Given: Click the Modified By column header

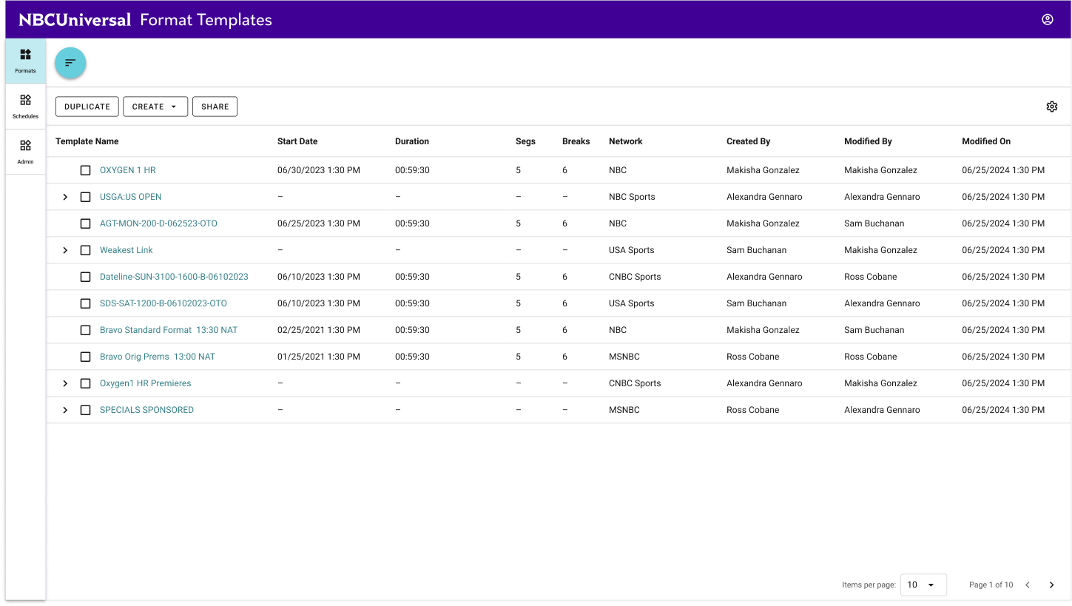Looking at the screenshot, I should [x=868, y=141].
